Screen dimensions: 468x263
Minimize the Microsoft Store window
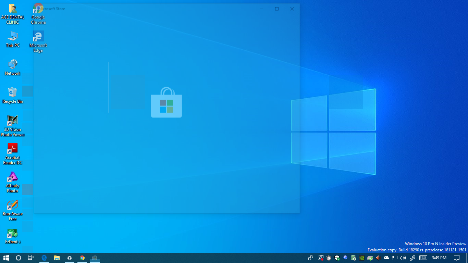point(261,9)
